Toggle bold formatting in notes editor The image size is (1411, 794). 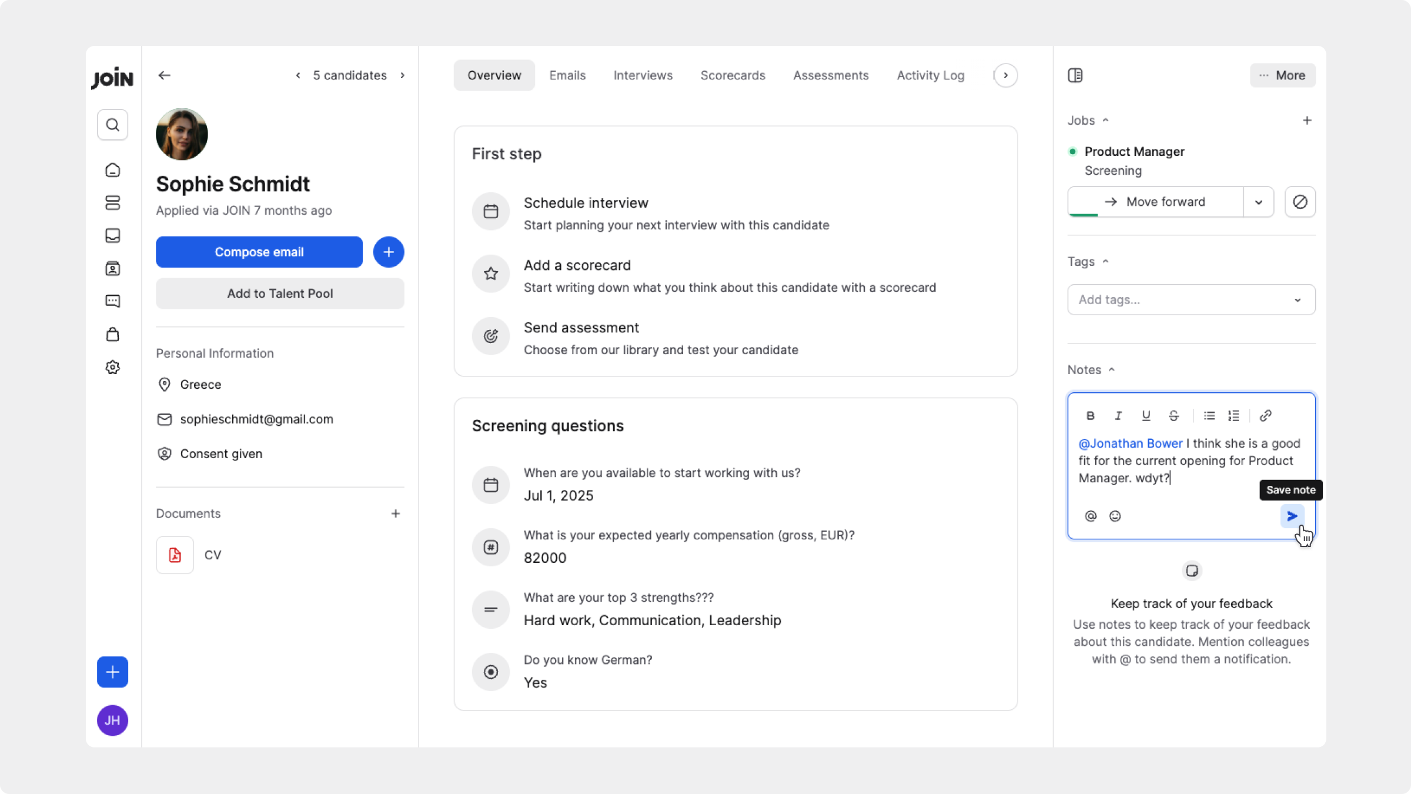pyautogui.click(x=1090, y=416)
